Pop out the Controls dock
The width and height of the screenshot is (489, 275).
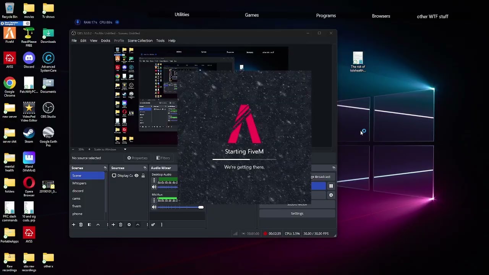334,168
